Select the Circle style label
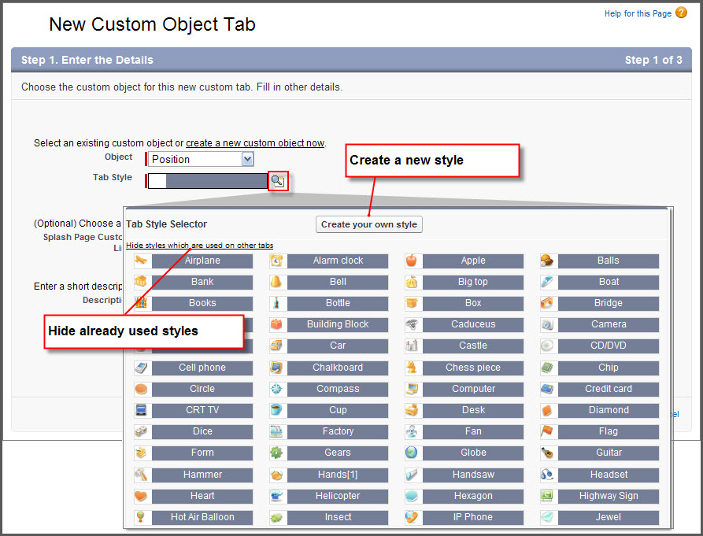This screenshot has height=536, width=703. pyautogui.click(x=202, y=389)
